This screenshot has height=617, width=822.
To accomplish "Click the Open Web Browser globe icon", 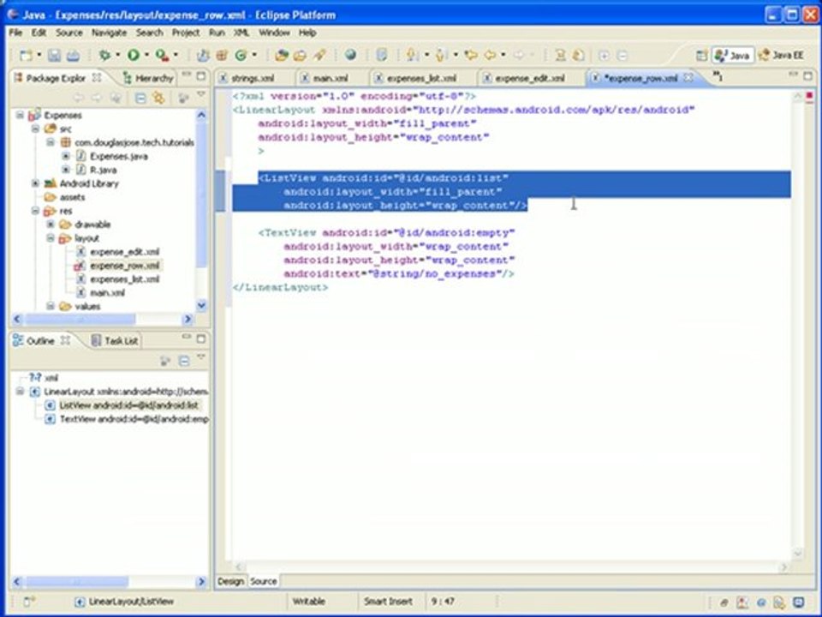I will 351,55.
